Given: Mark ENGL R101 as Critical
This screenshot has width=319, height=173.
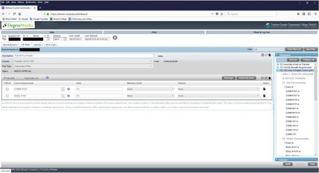Looking at the screenshot, I should (7, 96).
